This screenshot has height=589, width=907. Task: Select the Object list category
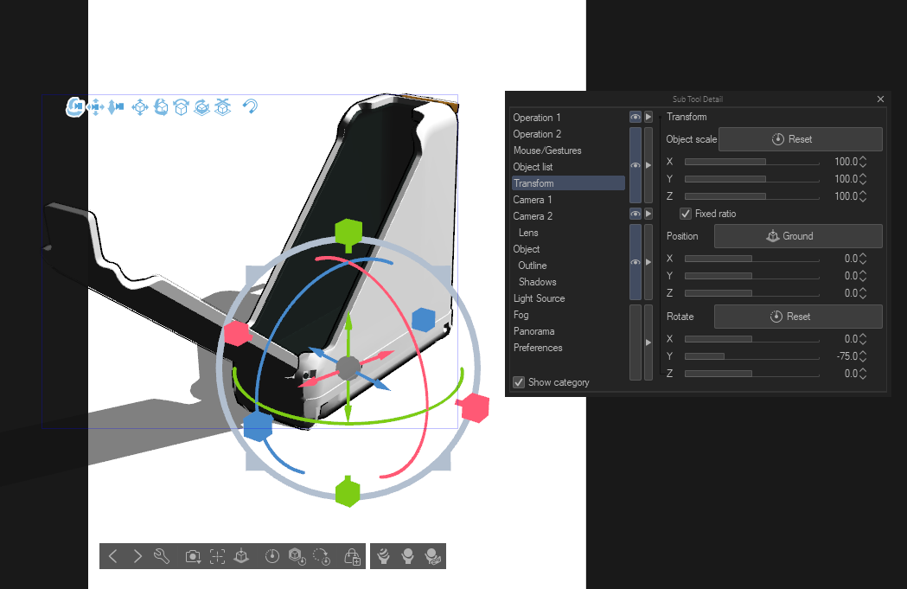(x=533, y=167)
